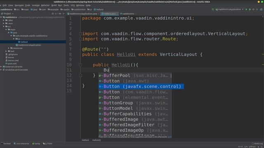264x148 pixels.
Task: Choose BufferCapabilities completion suggestion
Action: (135, 114)
